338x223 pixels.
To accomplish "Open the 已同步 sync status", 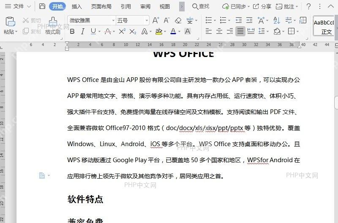I will tap(236, 6).
